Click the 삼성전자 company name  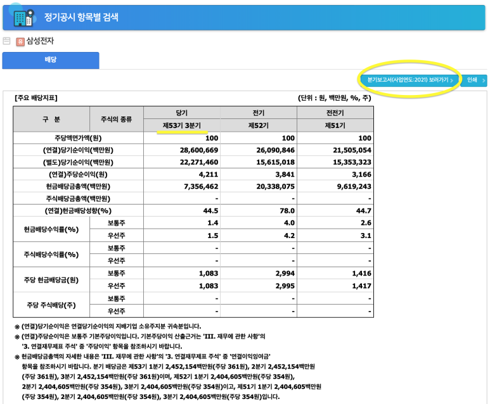coord(40,41)
